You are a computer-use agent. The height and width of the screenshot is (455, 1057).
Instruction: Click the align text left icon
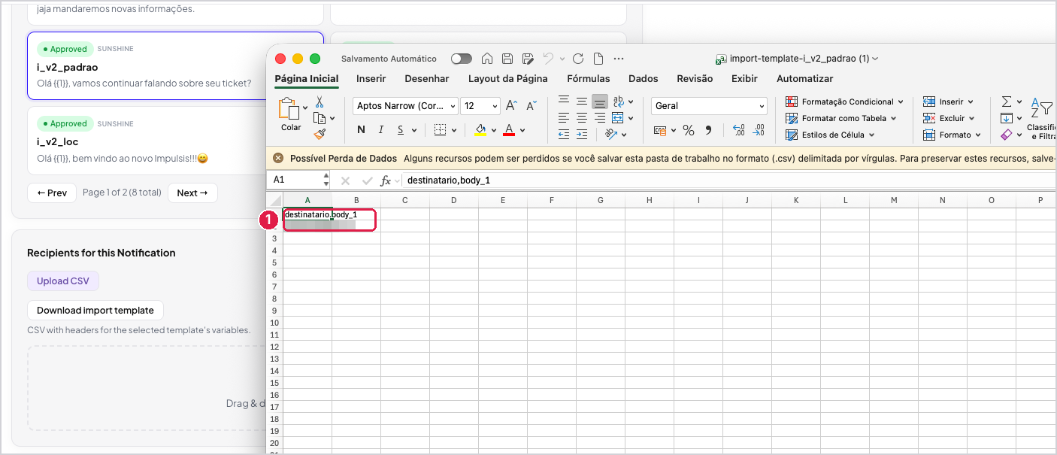click(x=563, y=118)
